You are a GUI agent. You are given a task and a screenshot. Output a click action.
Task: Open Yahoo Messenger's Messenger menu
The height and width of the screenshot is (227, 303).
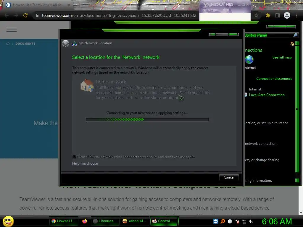click(x=210, y=10)
